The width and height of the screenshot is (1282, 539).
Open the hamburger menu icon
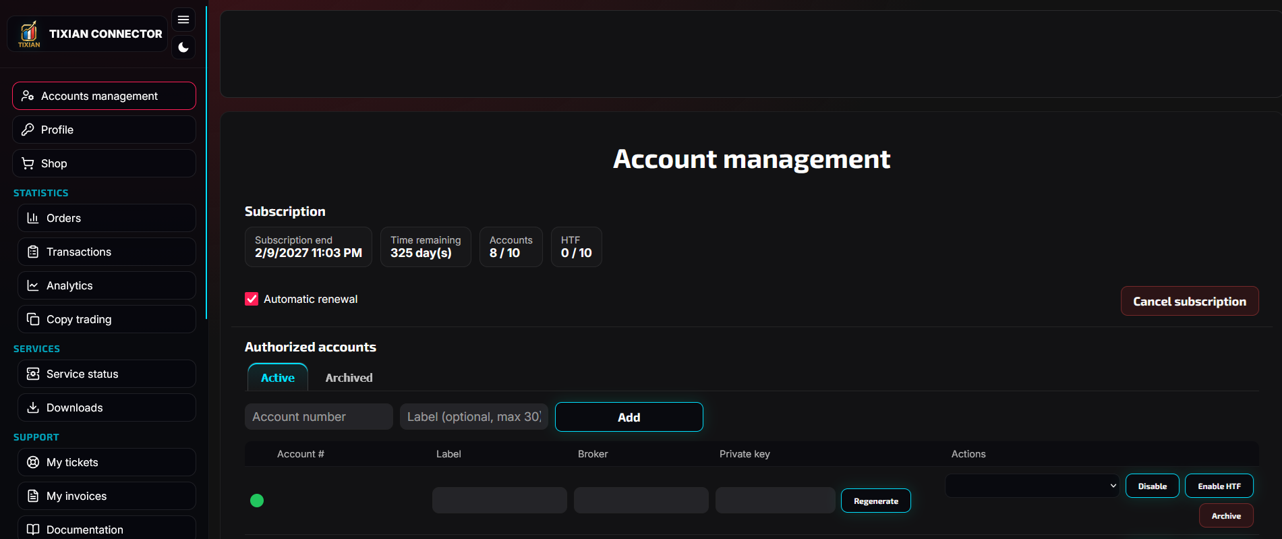click(x=183, y=20)
